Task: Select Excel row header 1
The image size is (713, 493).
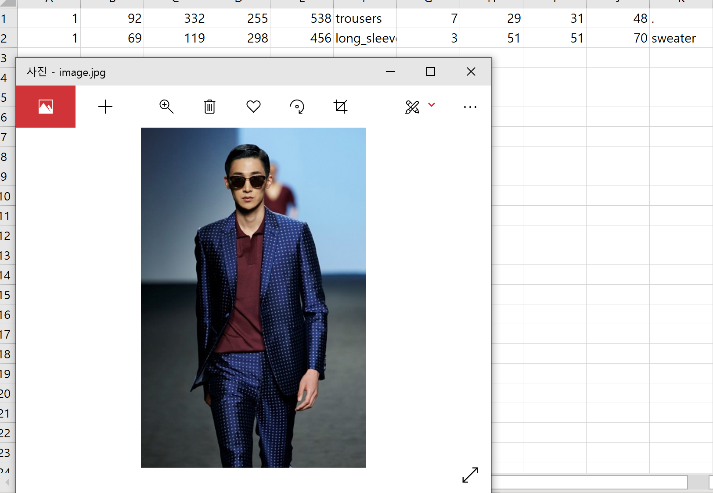Action: click(8, 18)
